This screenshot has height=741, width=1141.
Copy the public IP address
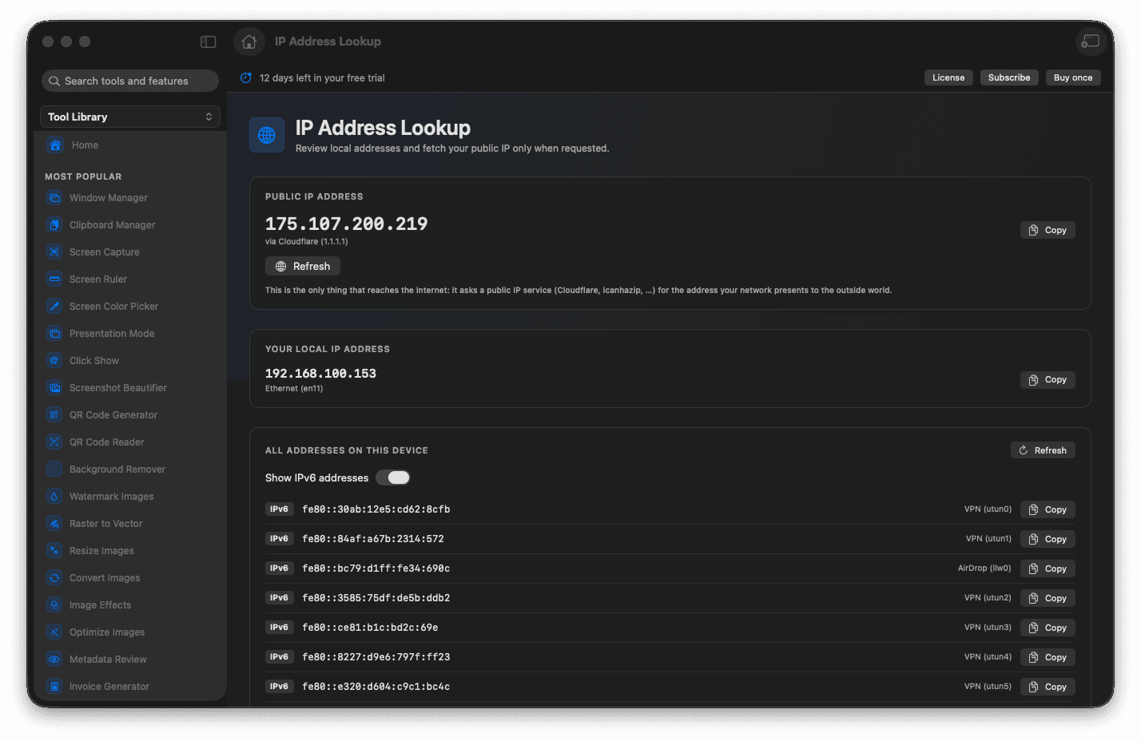tap(1048, 230)
